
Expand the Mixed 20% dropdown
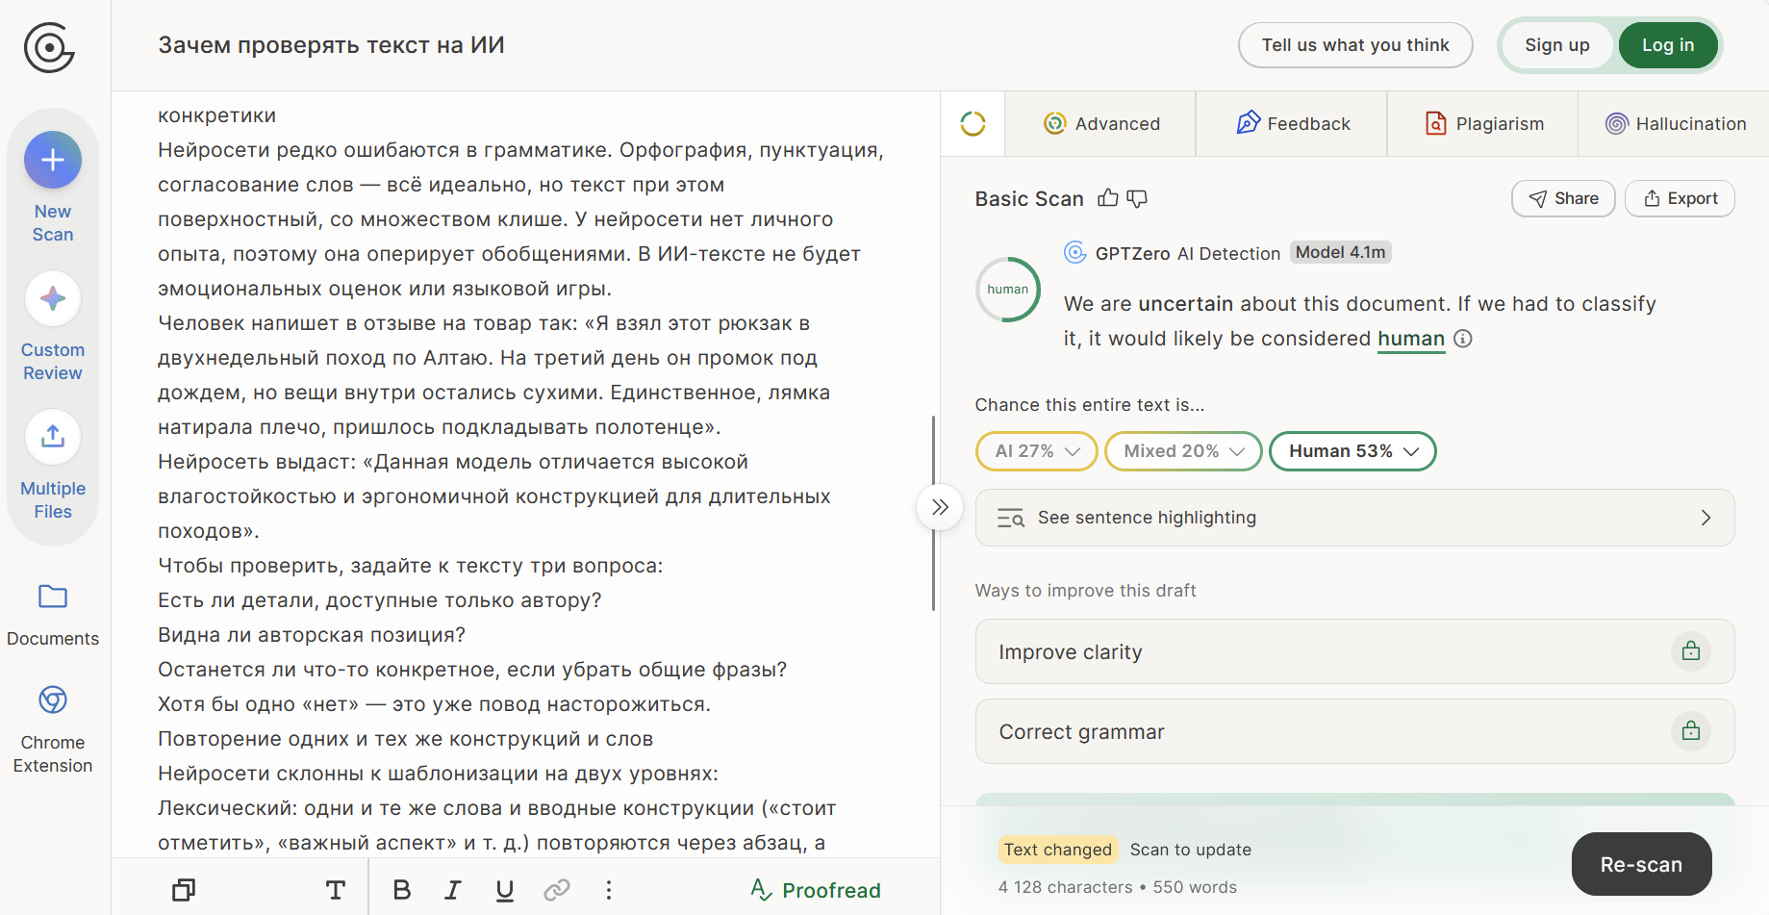(x=1183, y=451)
